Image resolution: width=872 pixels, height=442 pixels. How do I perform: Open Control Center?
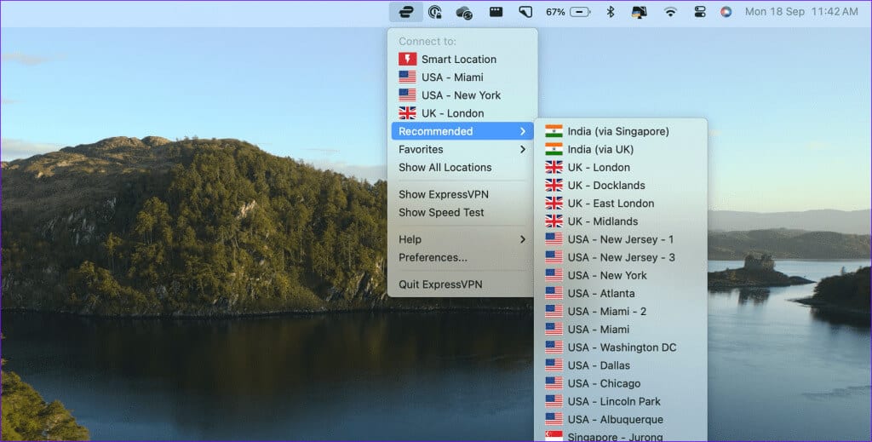coord(700,12)
